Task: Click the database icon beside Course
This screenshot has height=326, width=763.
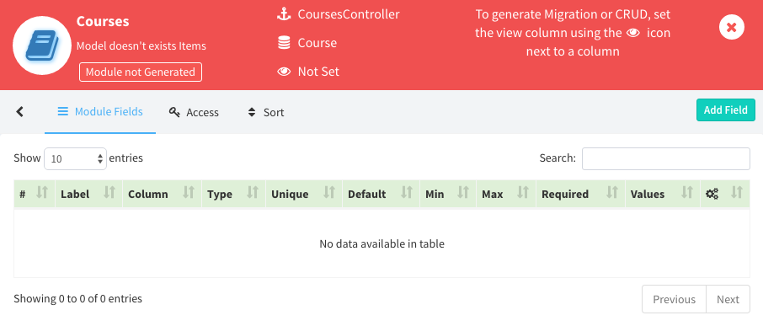Action: pyautogui.click(x=284, y=43)
